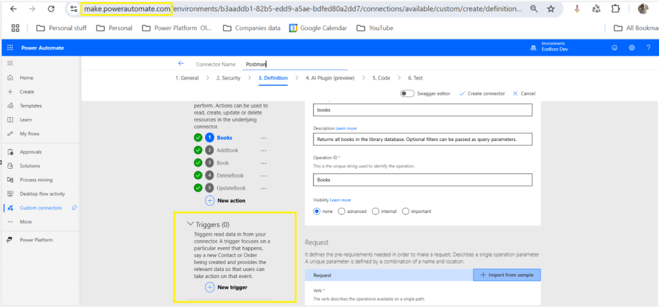Click the browser reload icon

[x=51, y=9]
